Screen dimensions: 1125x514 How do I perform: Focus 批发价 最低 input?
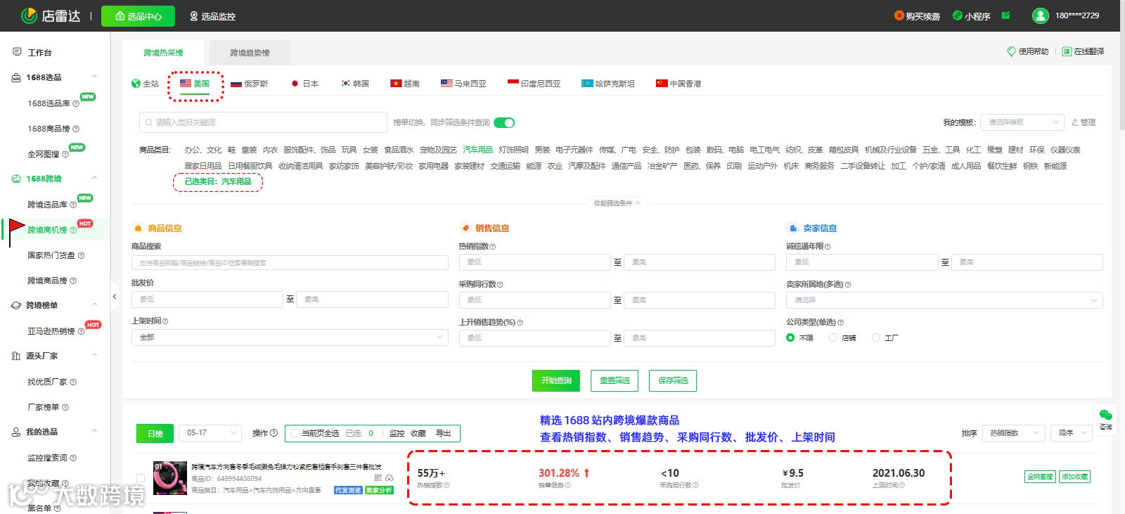click(207, 300)
